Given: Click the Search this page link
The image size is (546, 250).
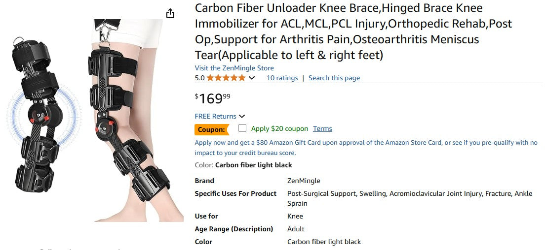Looking at the screenshot, I should pos(334,78).
